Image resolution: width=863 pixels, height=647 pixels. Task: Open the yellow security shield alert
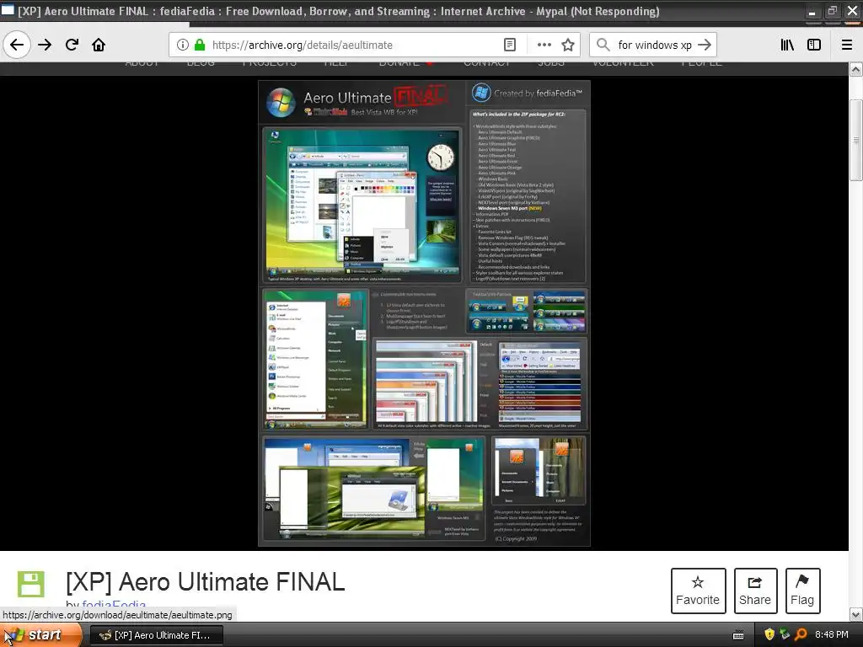(x=769, y=634)
